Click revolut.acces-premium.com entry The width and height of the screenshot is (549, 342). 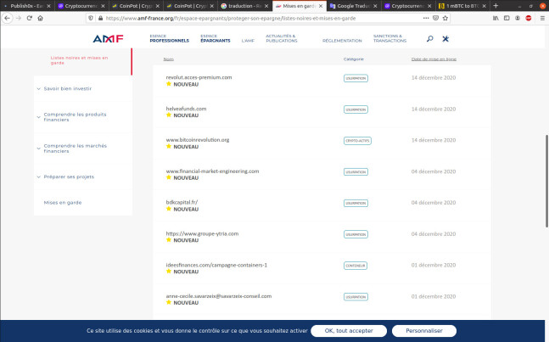point(199,77)
